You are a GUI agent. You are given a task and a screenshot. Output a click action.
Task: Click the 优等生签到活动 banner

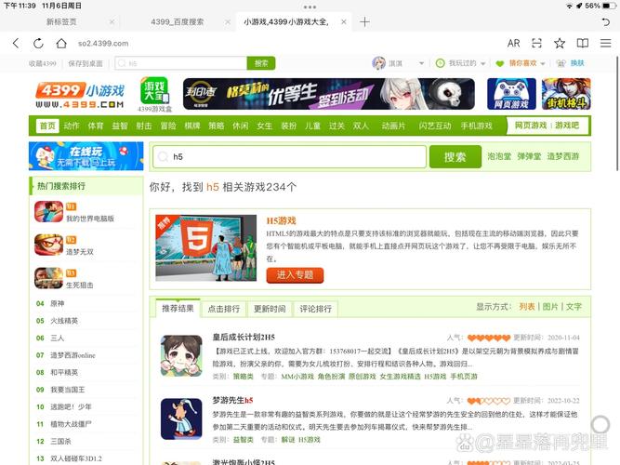coord(328,94)
